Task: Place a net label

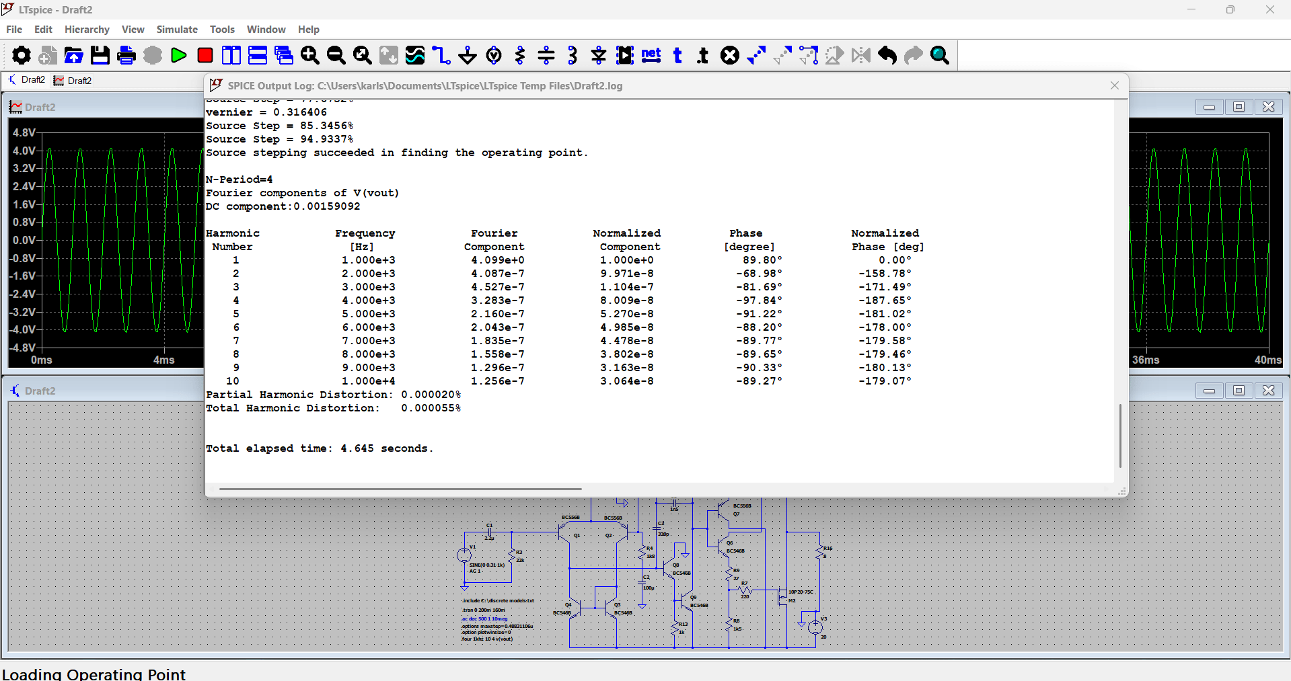Action: point(651,55)
